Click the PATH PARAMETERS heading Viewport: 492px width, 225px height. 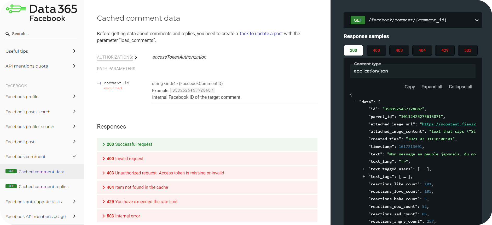tap(116, 69)
